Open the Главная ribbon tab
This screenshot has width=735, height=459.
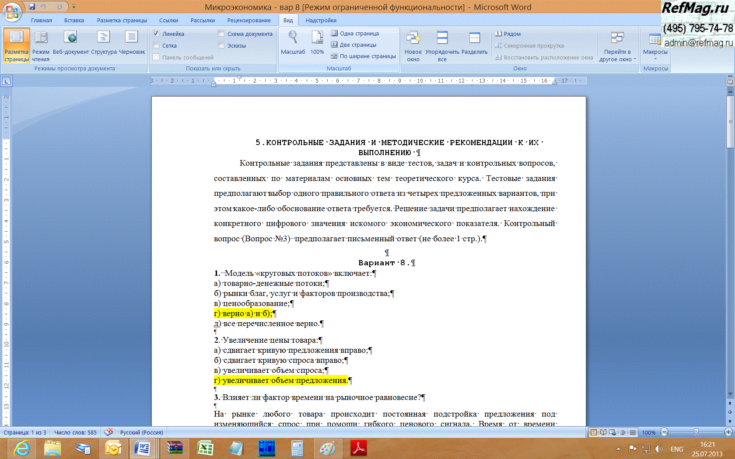[42, 21]
